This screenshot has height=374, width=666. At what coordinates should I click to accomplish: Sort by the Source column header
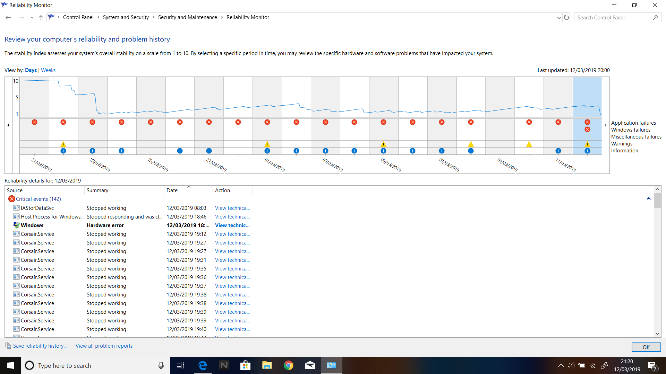tap(45, 190)
